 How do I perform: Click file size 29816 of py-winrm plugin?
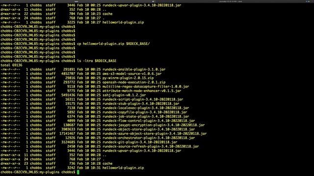[70, 78]
